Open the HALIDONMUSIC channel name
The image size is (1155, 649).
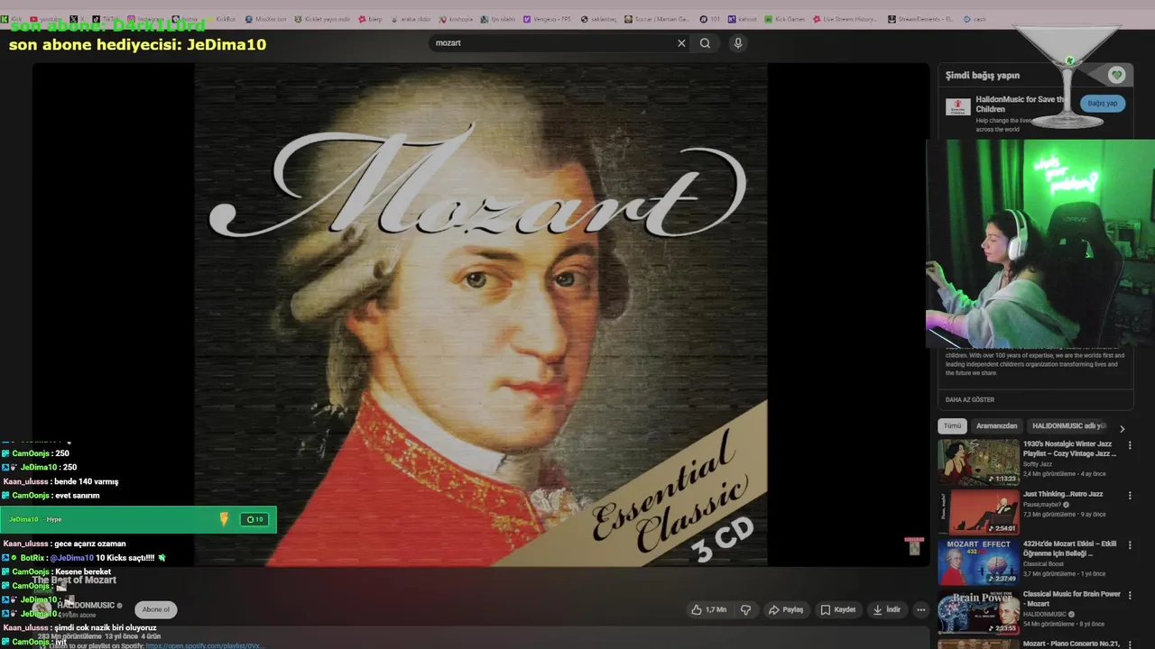click(x=86, y=606)
